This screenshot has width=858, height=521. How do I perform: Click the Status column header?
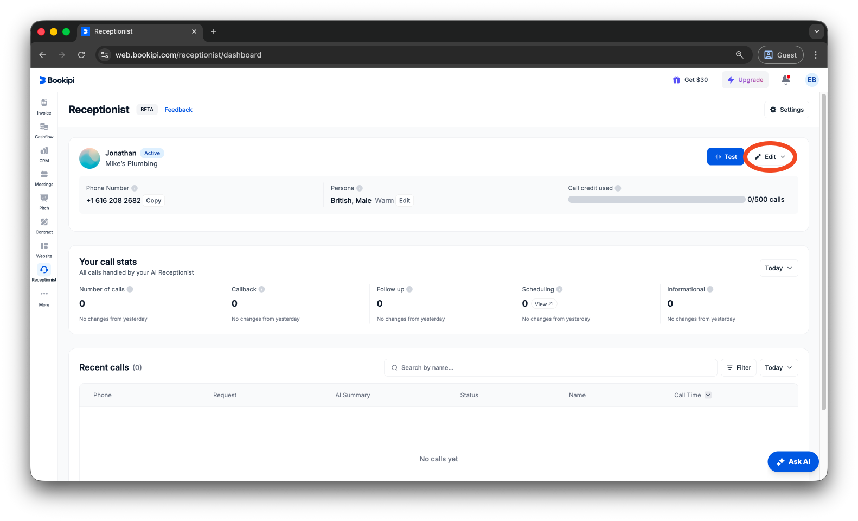pyautogui.click(x=469, y=395)
